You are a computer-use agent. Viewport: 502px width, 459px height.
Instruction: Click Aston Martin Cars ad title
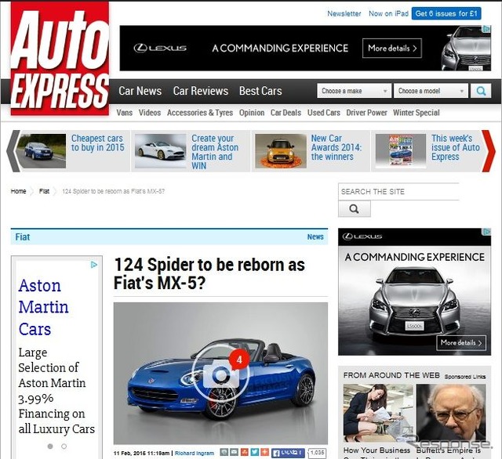point(44,307)
